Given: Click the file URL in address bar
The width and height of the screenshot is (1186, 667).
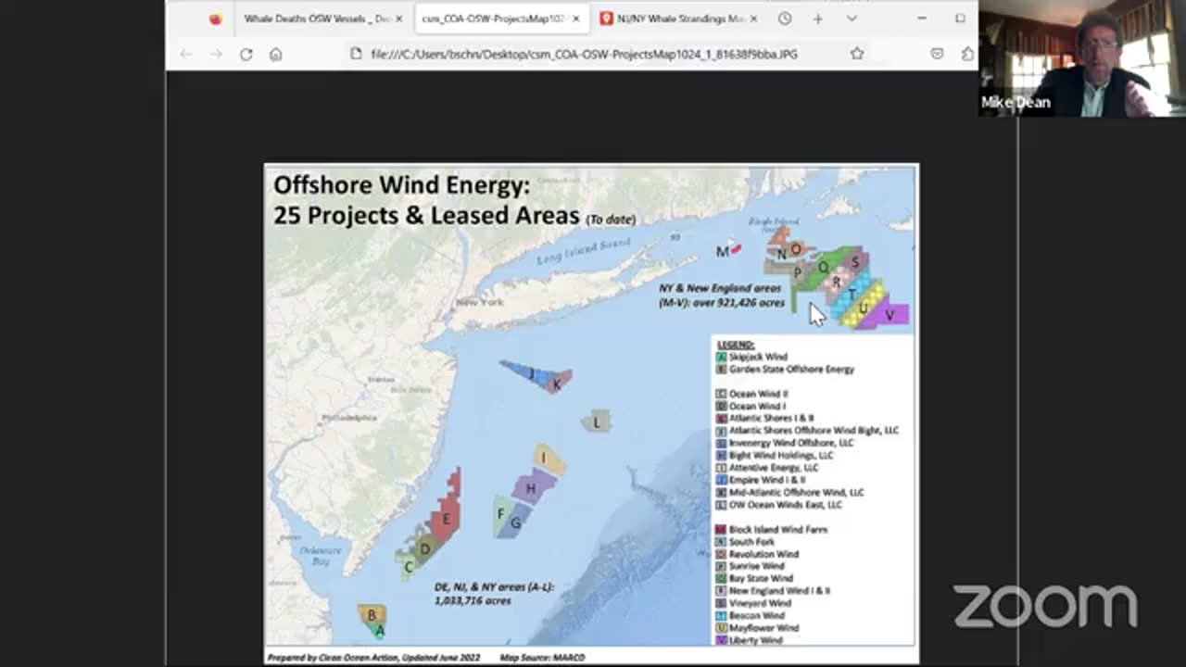Looking at the screenshot, I should click(x=584, y=54).
